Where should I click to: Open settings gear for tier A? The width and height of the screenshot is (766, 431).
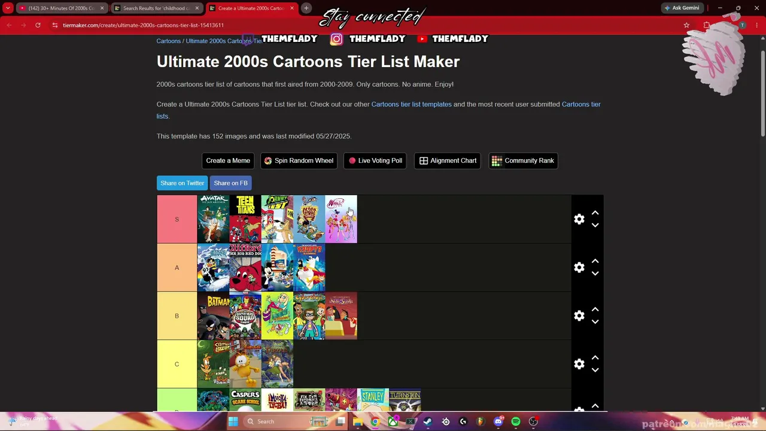(x=579, y=268)
